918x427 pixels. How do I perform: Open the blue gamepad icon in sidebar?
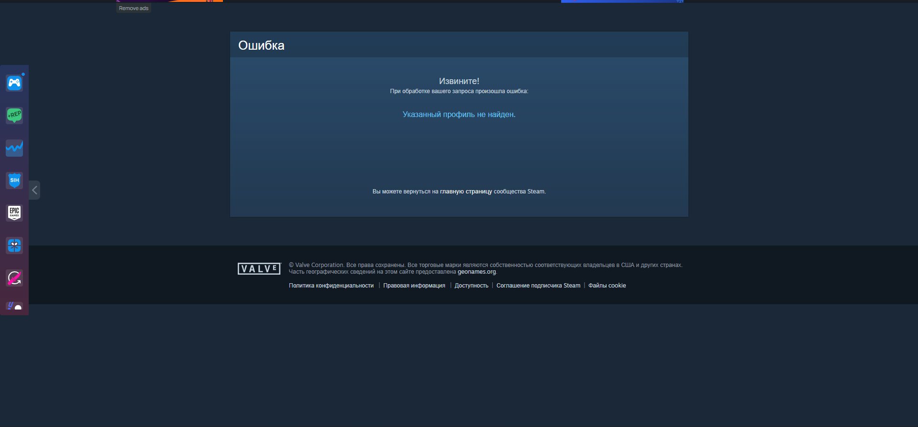pyautogui.click(x=14, y=83)
